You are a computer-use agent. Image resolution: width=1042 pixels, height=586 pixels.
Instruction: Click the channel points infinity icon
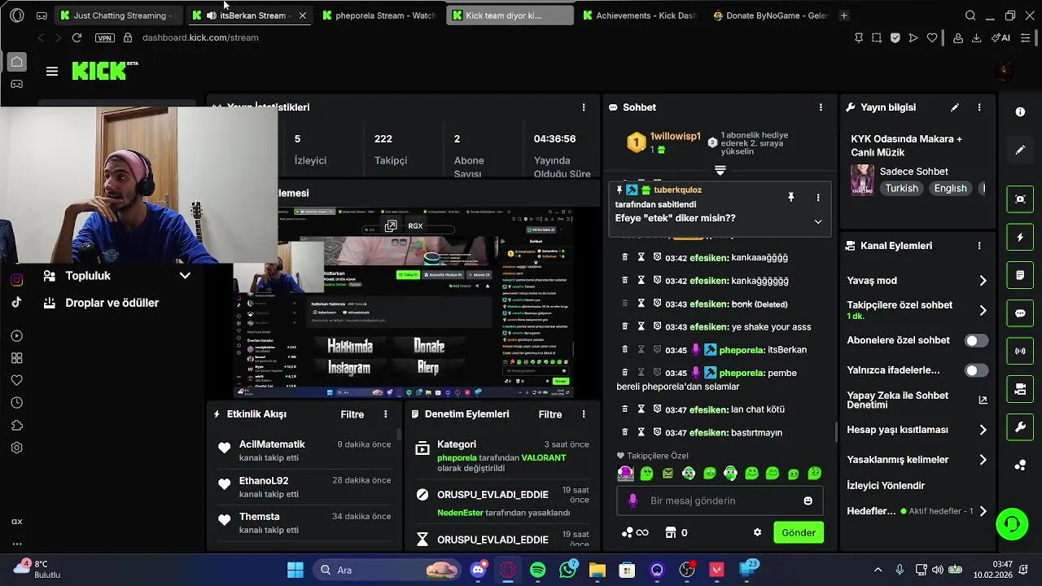635,532
